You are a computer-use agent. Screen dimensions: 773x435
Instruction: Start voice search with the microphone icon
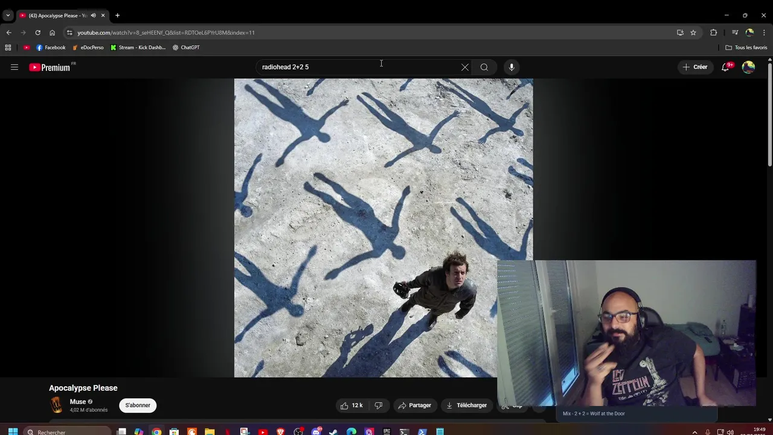(x=512, y=67)
